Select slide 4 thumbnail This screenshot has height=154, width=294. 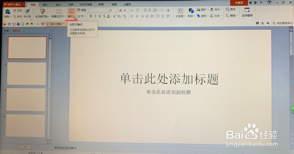click(x=25, y=126)
